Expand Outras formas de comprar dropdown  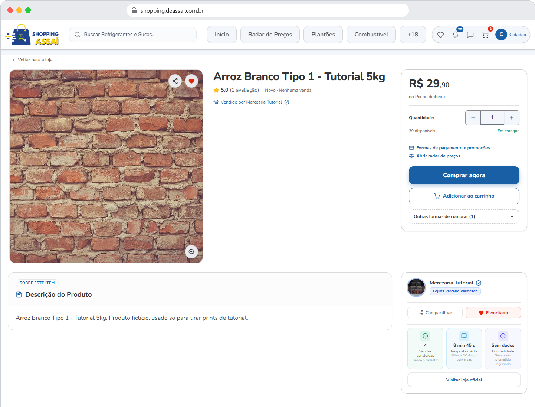(464, 216)
